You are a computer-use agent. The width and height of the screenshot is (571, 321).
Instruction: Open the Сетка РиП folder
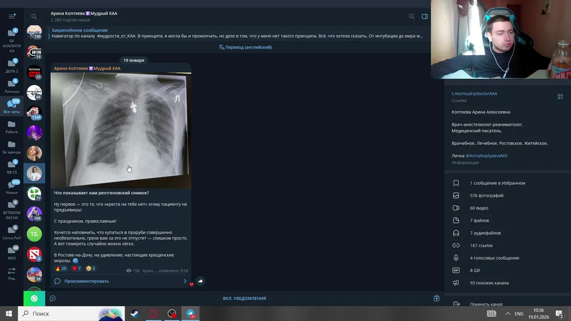[x=12, y=233]
